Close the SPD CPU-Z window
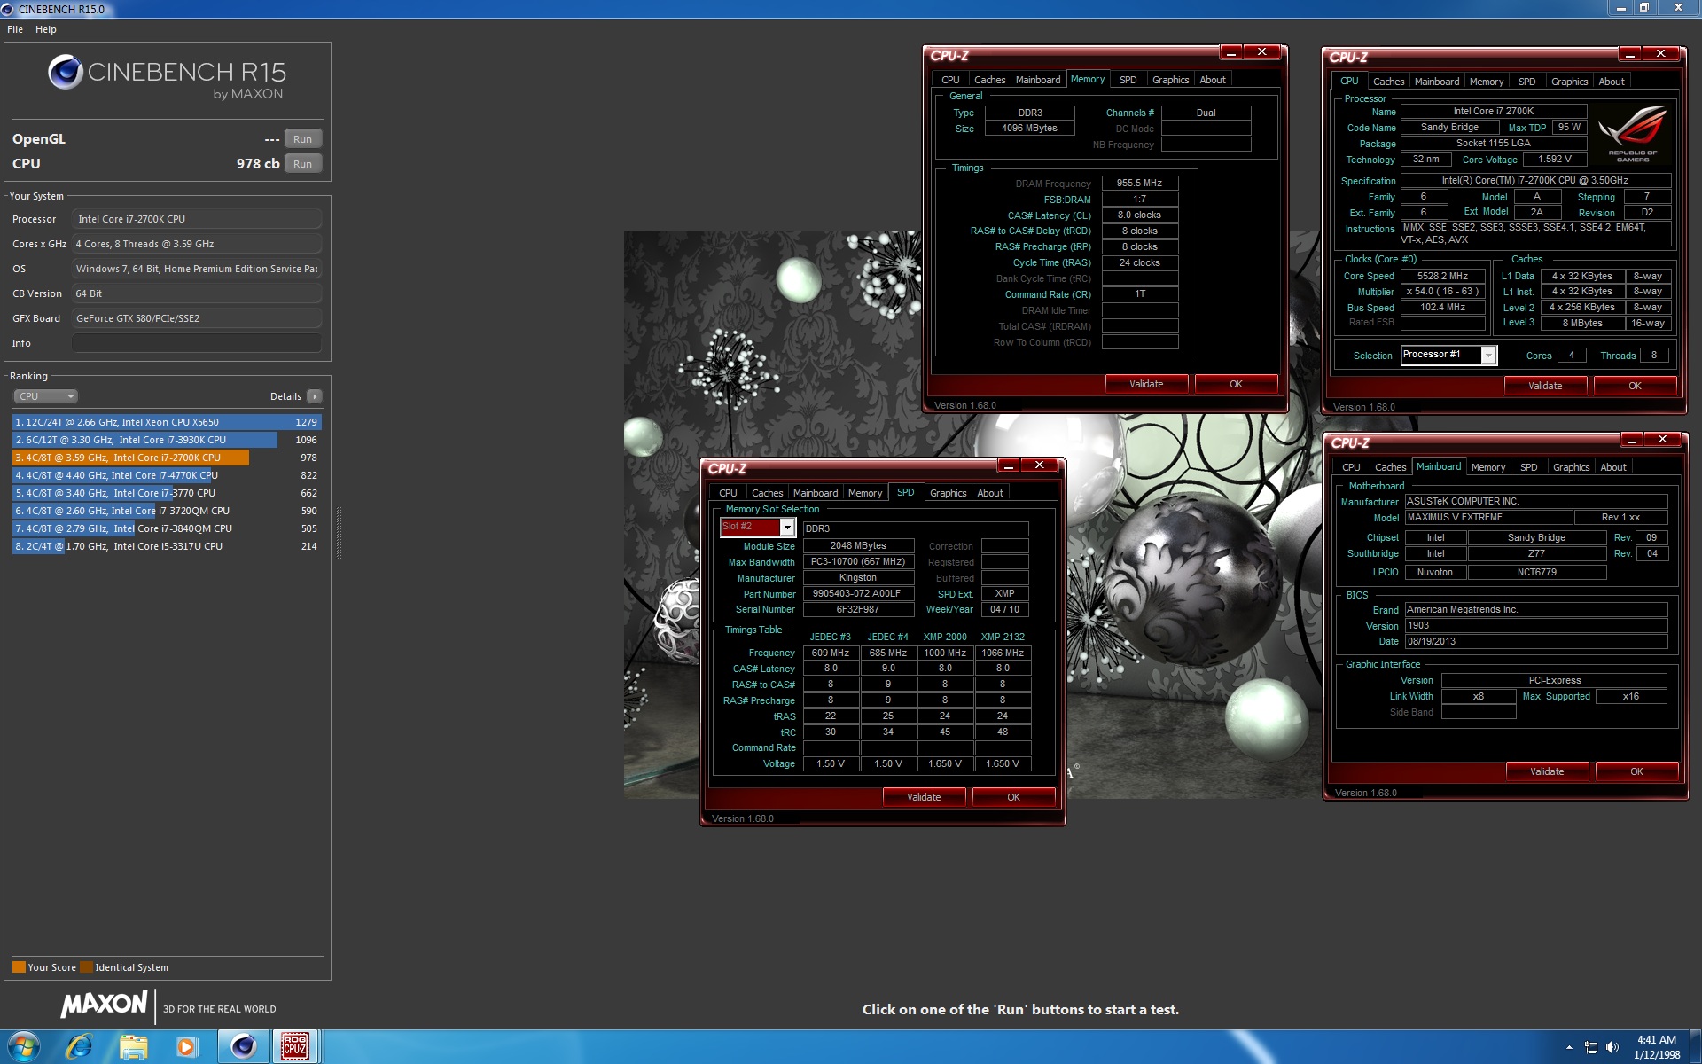 click(1040, 465)
